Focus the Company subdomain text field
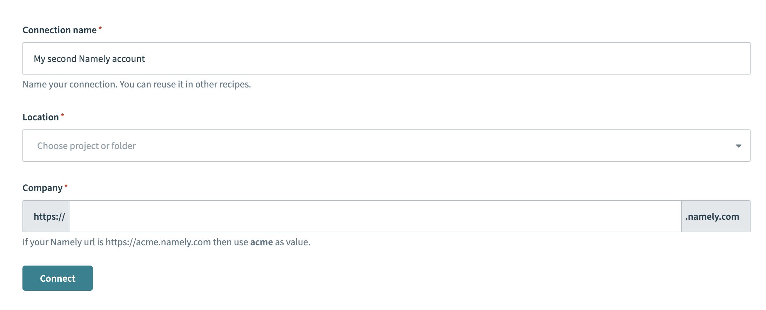Image resolution: width=766 pixels, height=310 pixels. pos(375,216)
